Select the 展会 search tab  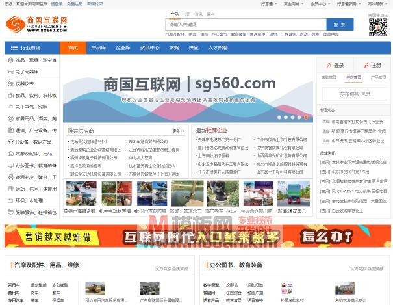[x=210, y=14]
